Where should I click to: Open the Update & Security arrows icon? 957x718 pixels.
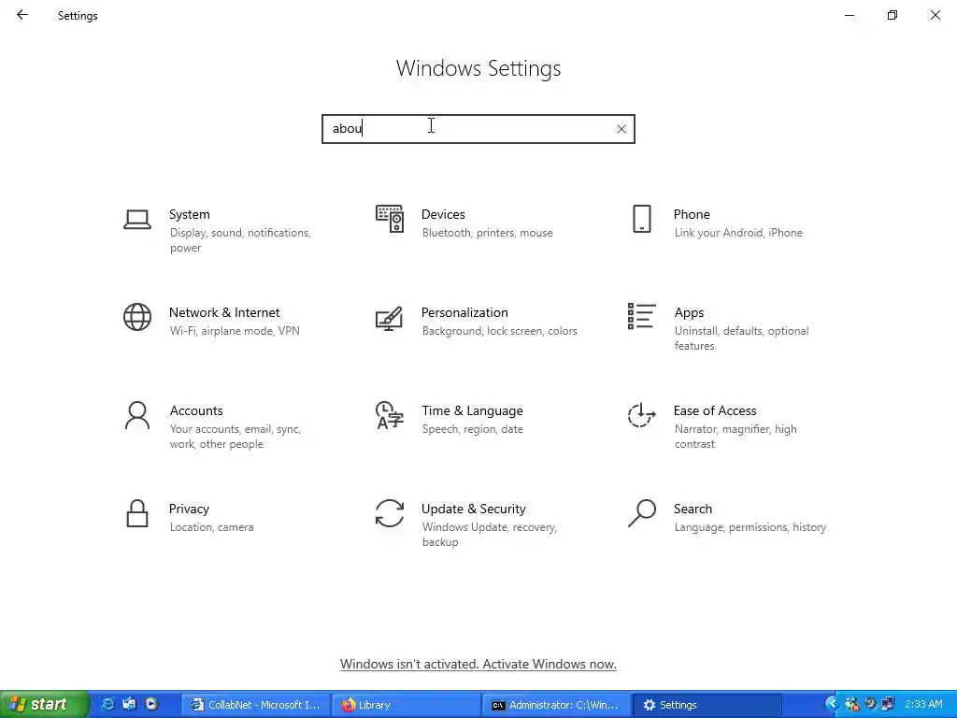(x=390, y=513)
